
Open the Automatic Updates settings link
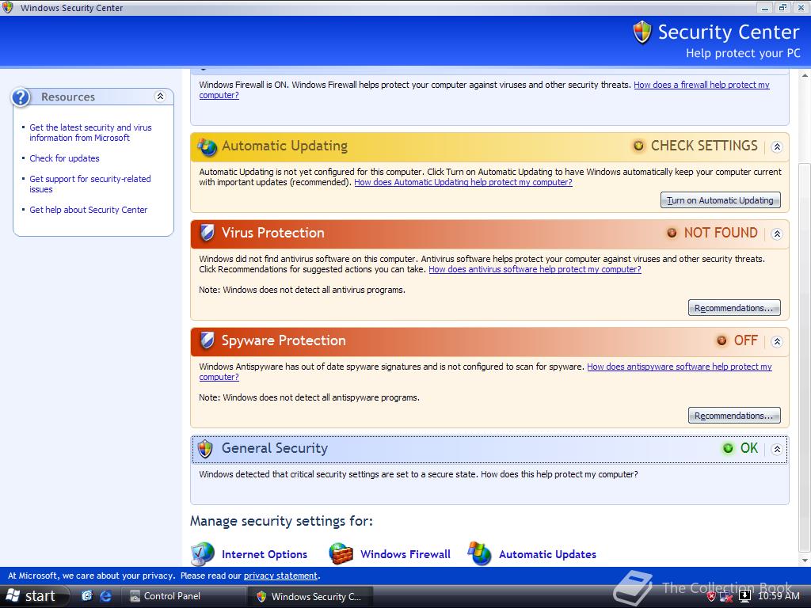pos(547,554)
